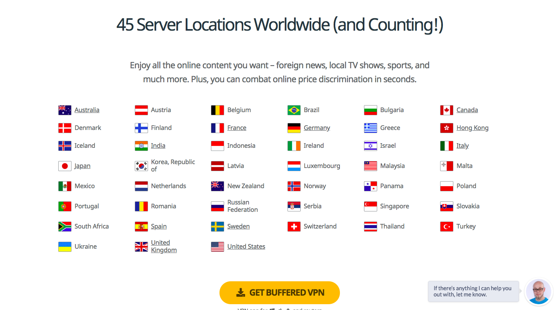Click the Japan flag icon
The width and height of the screenshot is (559, 310).
tap(65, 166)
